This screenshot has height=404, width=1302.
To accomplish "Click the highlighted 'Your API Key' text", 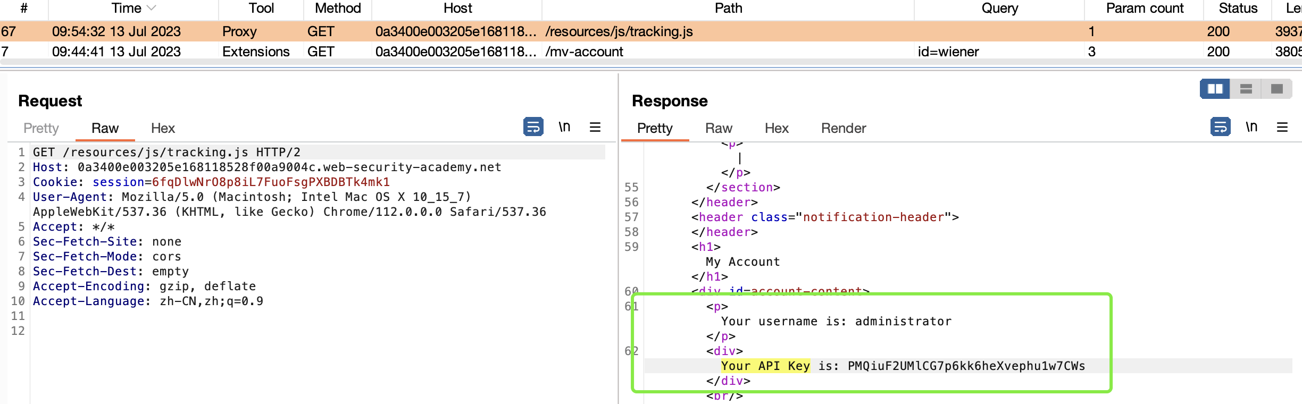I will coord(765,366).
